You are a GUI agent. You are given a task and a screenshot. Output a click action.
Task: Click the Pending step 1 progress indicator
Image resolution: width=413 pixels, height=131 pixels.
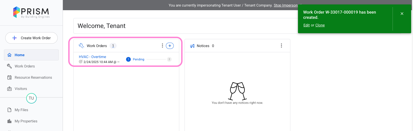click(x=128, y=59)
